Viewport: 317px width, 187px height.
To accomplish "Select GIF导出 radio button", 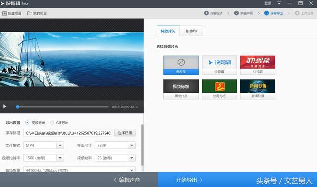I will [x=52, y=123].
